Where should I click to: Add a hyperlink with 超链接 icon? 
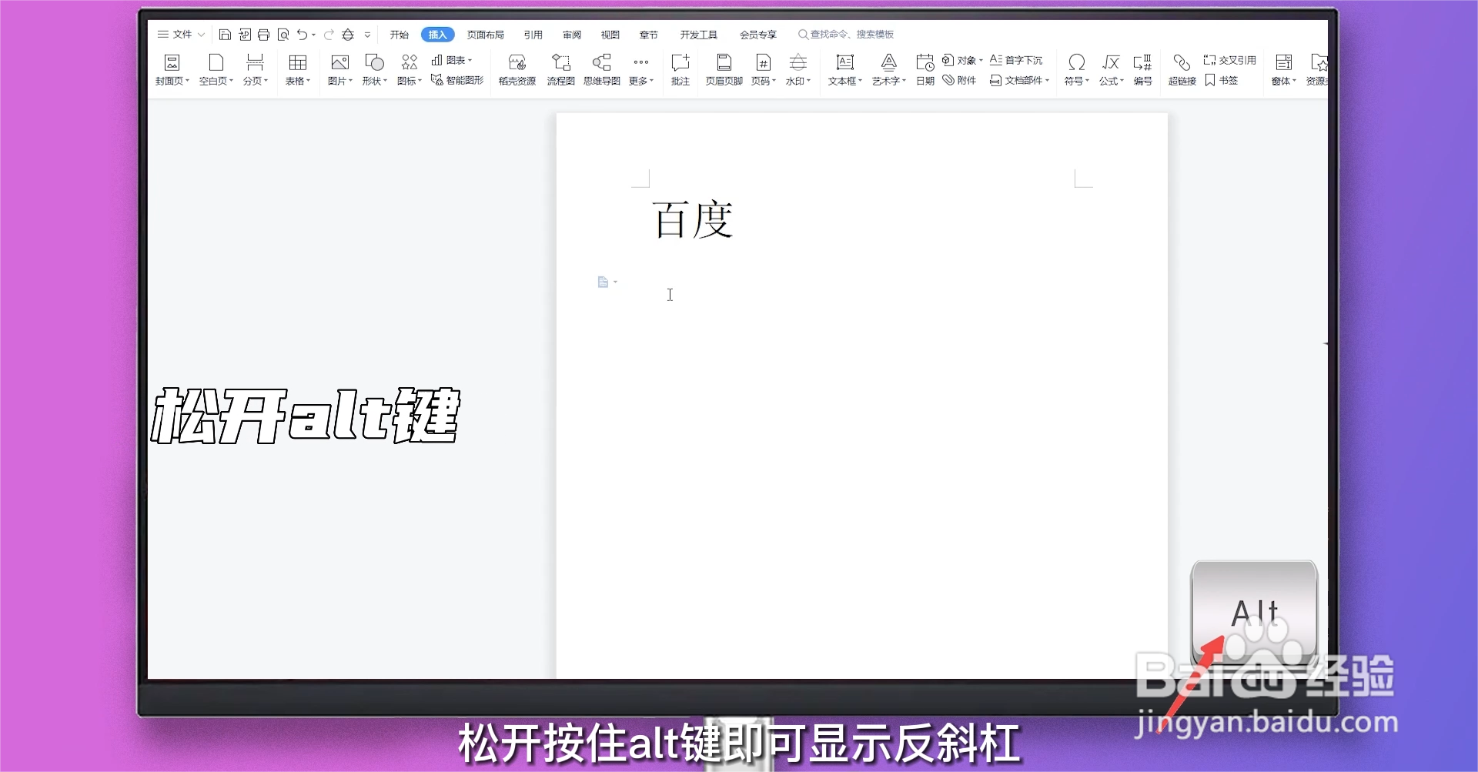coord(1182,69)
